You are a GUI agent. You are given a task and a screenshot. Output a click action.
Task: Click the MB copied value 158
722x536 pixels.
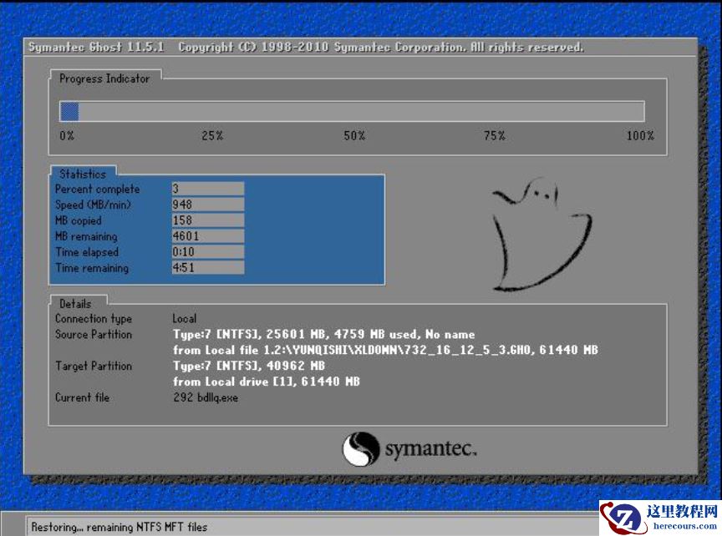pos(207,220)
